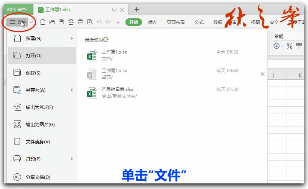Image resolution: width=308 pixels, height=189 pixels.
Task: Click the currency ¥ format icon
Action: 276,46
